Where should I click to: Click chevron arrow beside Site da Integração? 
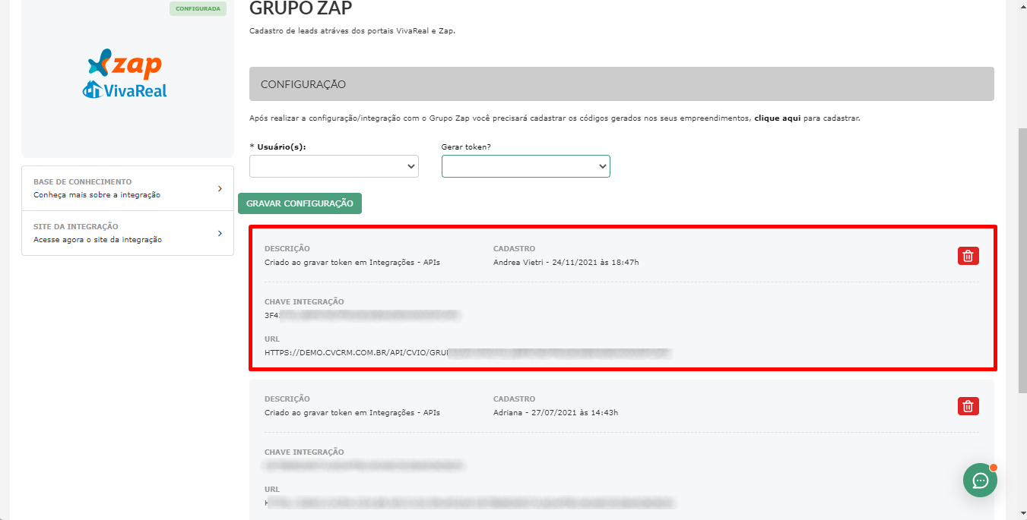click(x=220, y=233)
